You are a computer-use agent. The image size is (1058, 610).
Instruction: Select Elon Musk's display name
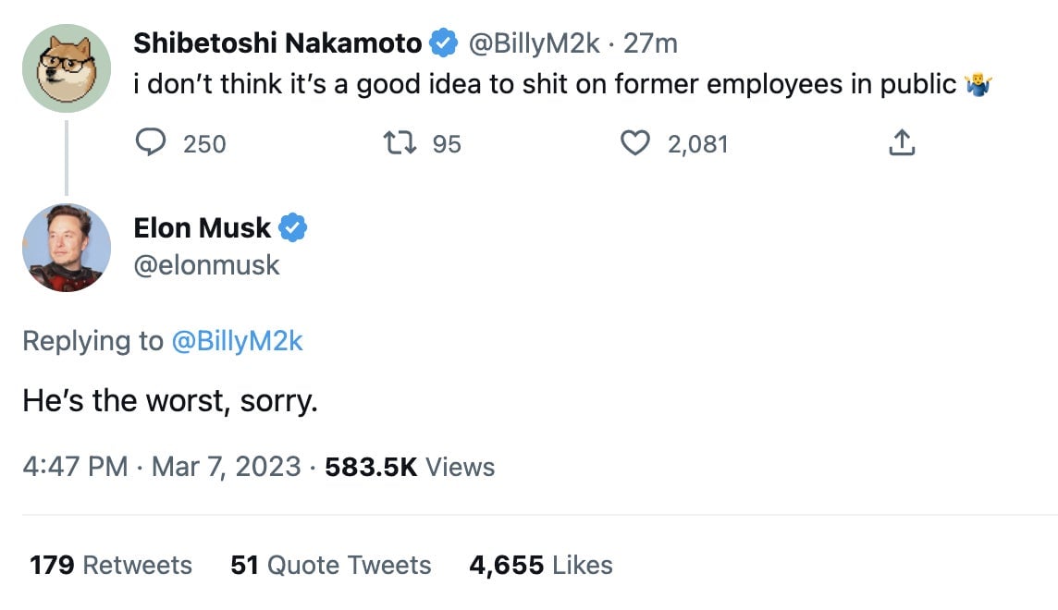(x=202, y=227)
